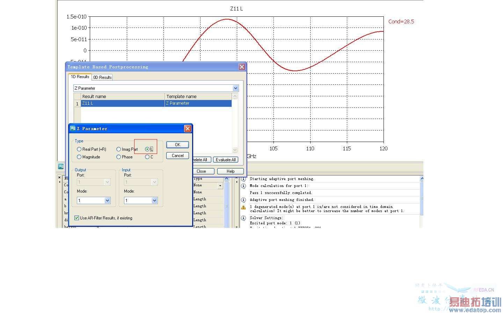Click scroll-up arrow in results table
503x314 pixels.
click(x=235, y=96)
